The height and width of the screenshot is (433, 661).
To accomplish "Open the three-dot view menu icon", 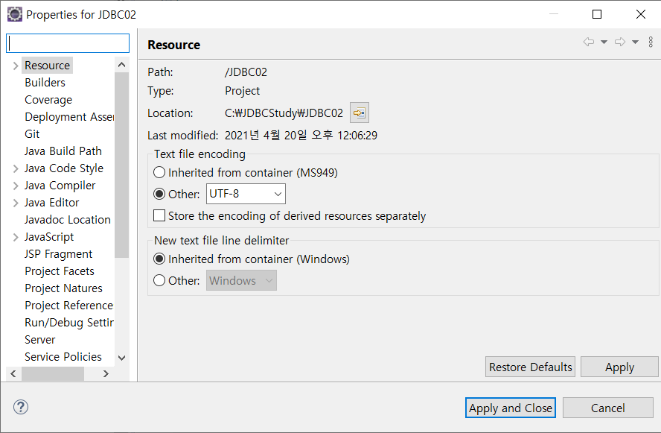I will tap(651, 42).
